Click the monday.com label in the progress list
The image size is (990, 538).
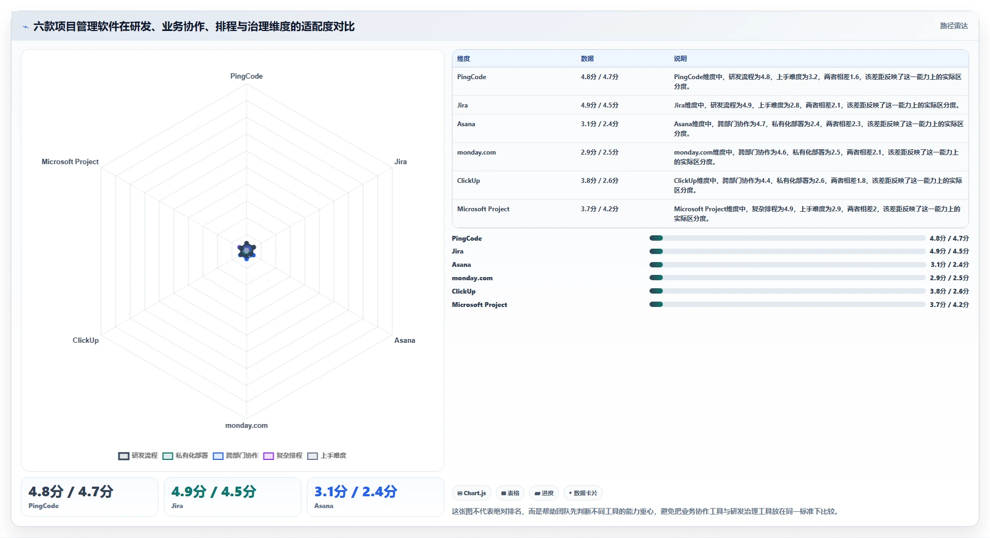click(x=472, y=278)
